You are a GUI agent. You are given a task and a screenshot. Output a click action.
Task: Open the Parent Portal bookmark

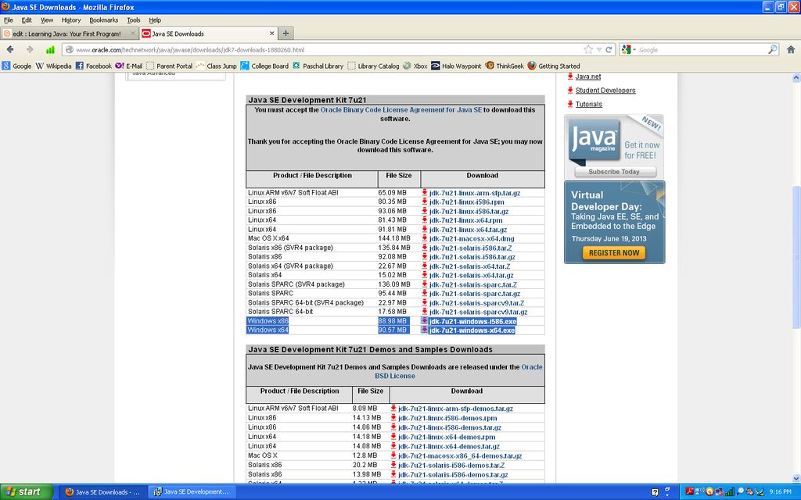pos(169,66)
